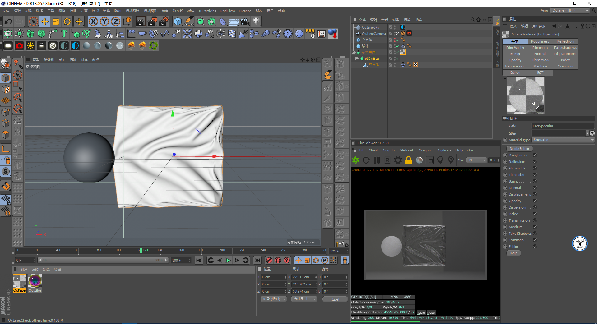597x324 pixels.
Task: Play the animation forward
Action: pos(228,260)
